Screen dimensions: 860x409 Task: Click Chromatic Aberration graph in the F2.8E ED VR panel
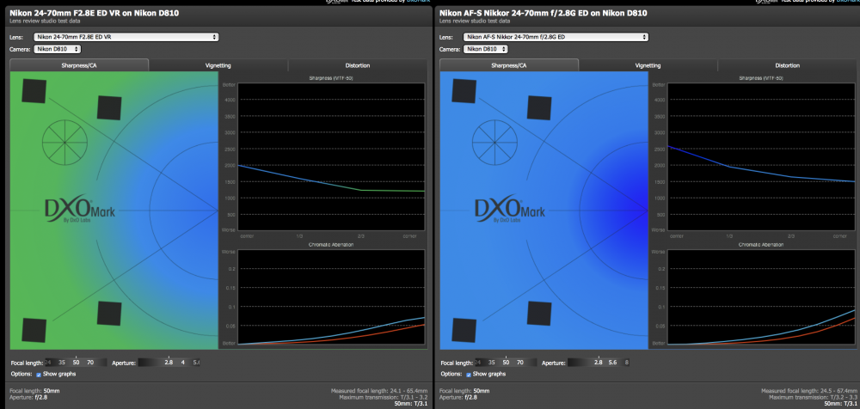coord(331,297)
